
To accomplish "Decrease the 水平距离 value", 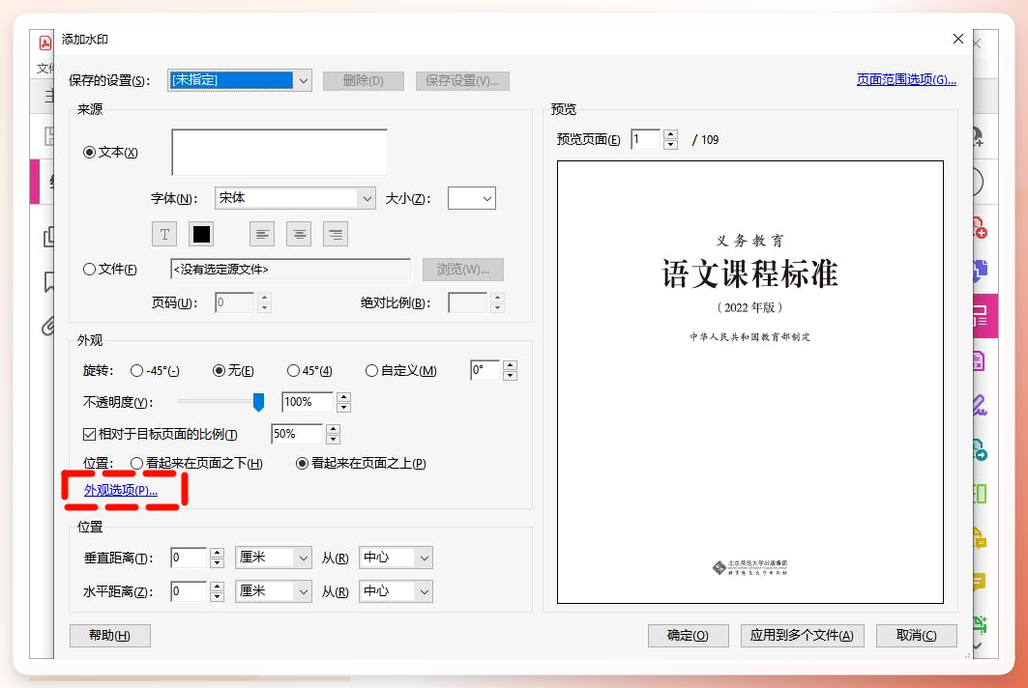I will tap(217, 596).
